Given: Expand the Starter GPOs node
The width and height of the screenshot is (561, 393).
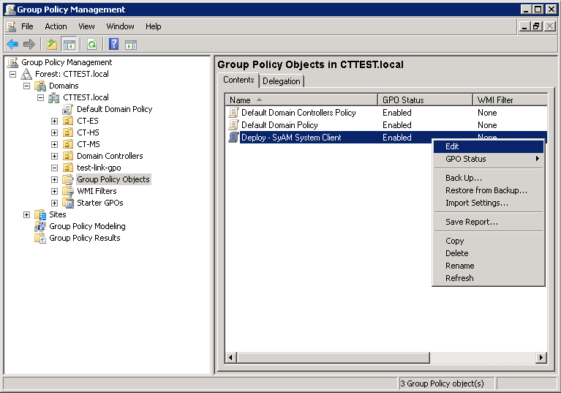Looking at the screenshot, I should click(55, 203).
